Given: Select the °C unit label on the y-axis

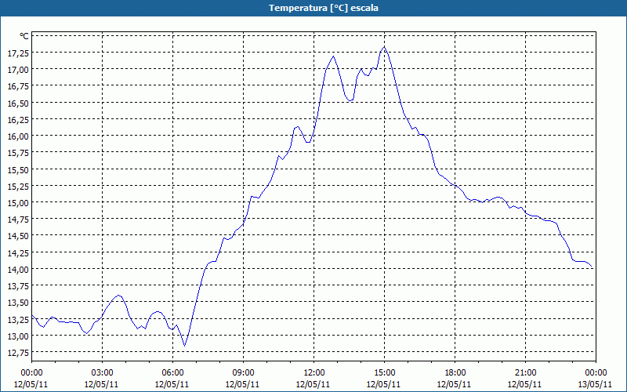Looking at the screenshot, I should 24,36.
